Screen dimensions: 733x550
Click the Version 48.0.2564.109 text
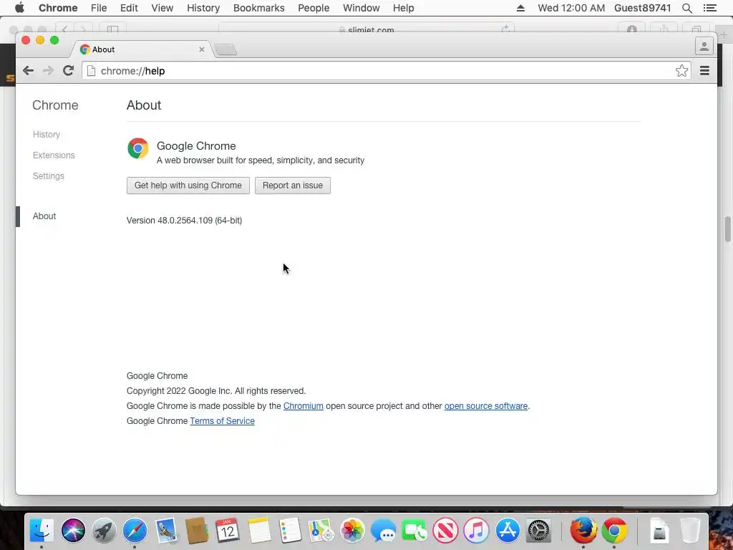pos(184,221)
